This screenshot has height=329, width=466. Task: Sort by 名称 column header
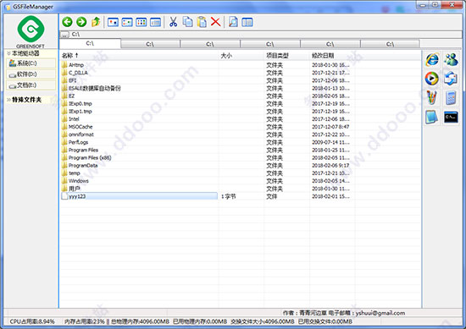[x=139, y=56]
